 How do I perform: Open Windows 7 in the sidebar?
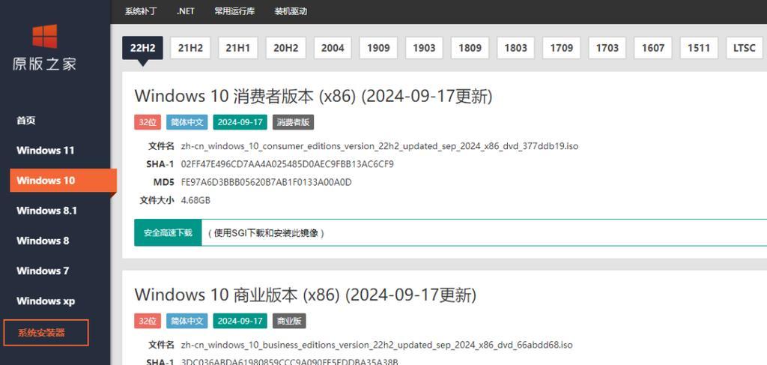point(43,271)
